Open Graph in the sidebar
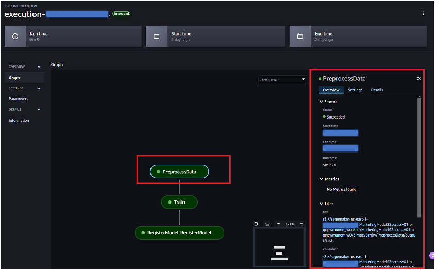Viewport: 435px width, 270px height. click(x=24, y=78)
